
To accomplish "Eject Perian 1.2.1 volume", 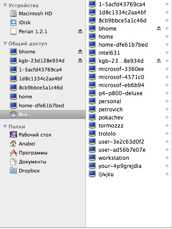I will click(80, 31).
